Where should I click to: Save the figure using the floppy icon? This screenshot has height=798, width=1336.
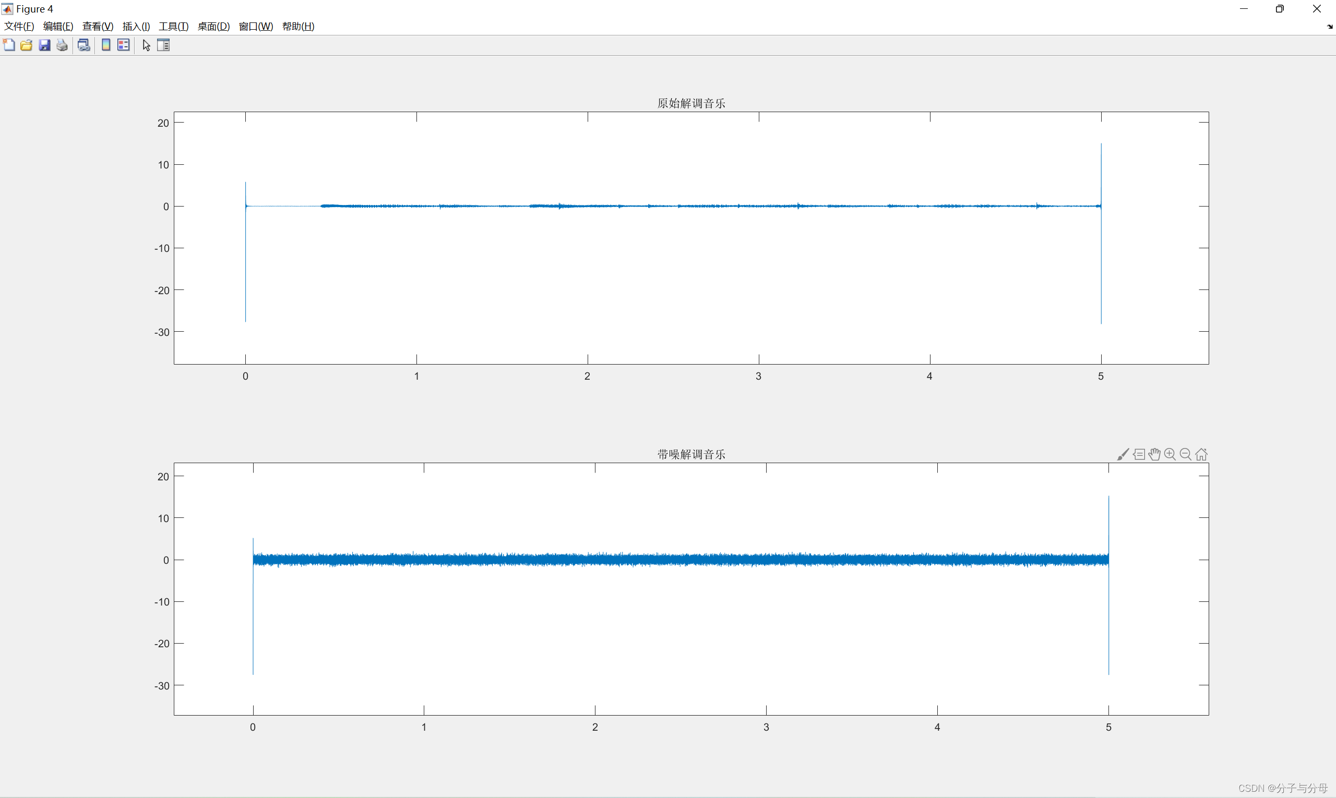point(45,45)
